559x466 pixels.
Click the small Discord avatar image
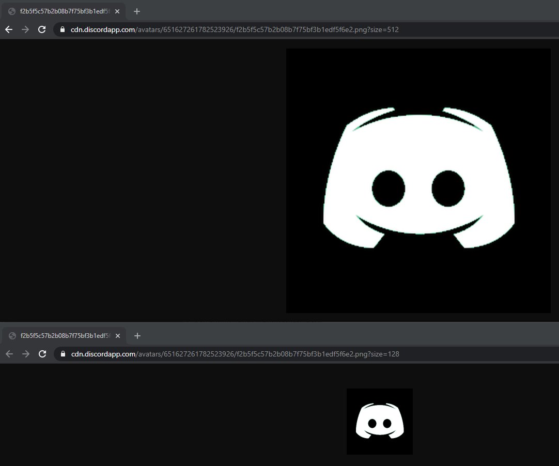coord(380,422)
